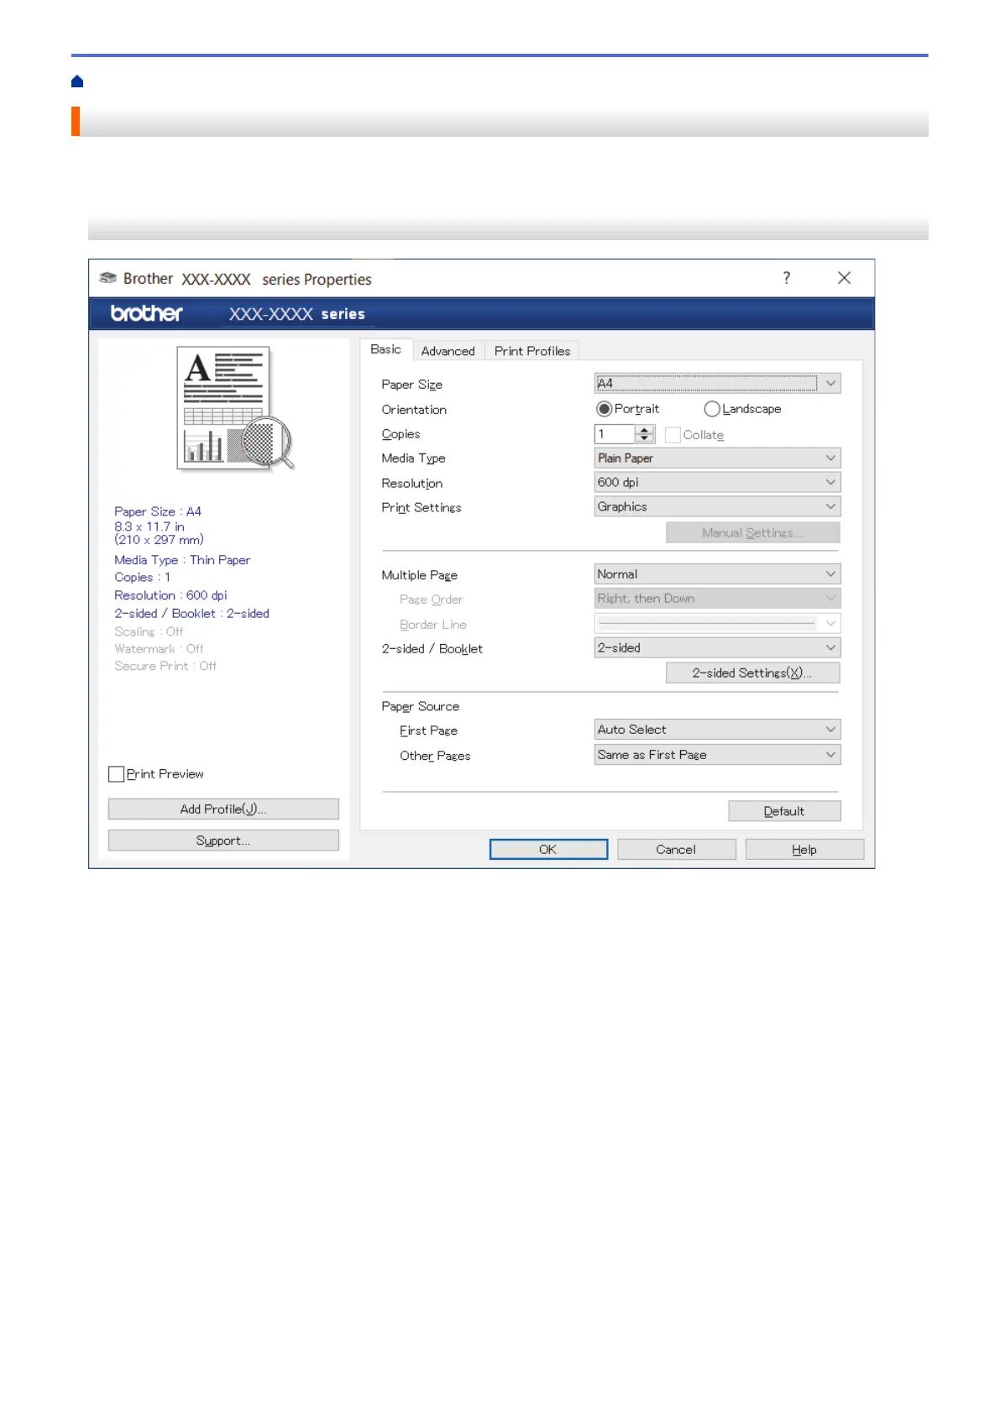Open the Paper Size dropdown

(717, 384)
